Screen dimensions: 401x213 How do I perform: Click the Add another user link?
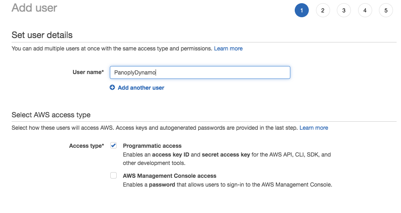[x=141, y=88]
